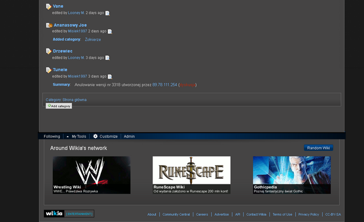The width and height of the screenshot is (364, 222).
Task: Click the edit icon beside Tunele
Action: (48, 70)
